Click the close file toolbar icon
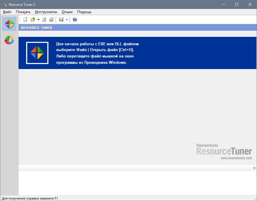Image resolution: width=257 pixels, height=201 pixels. [51, 20]
